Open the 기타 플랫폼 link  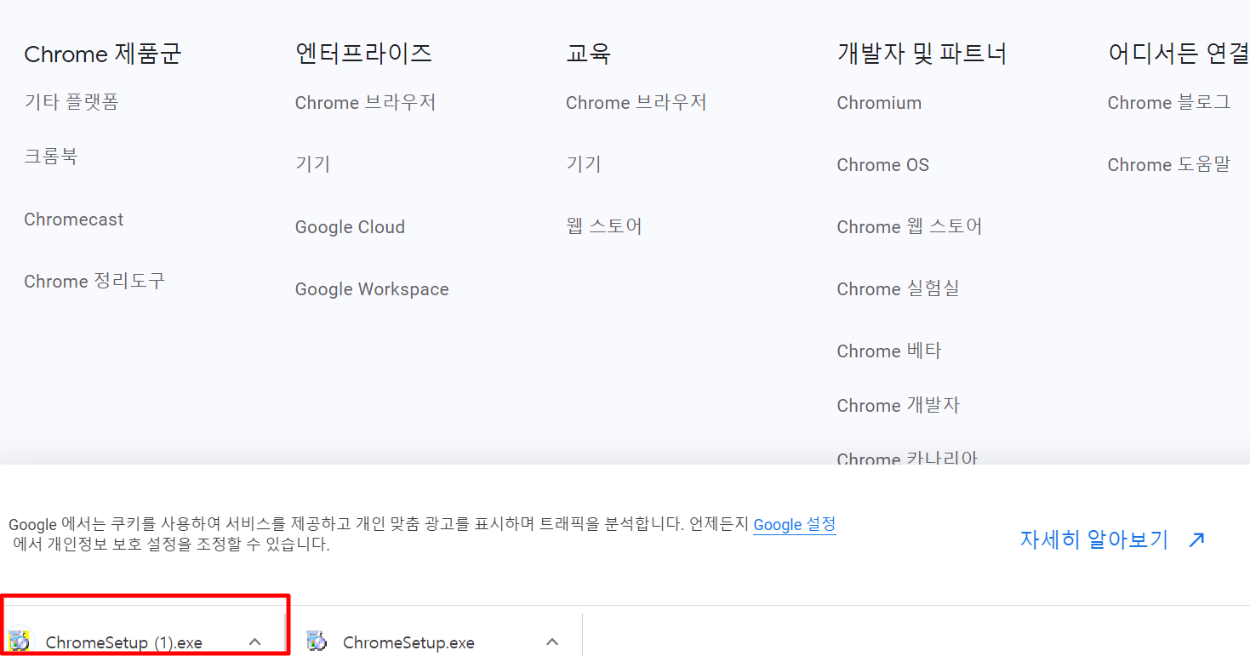click(71, 102)
